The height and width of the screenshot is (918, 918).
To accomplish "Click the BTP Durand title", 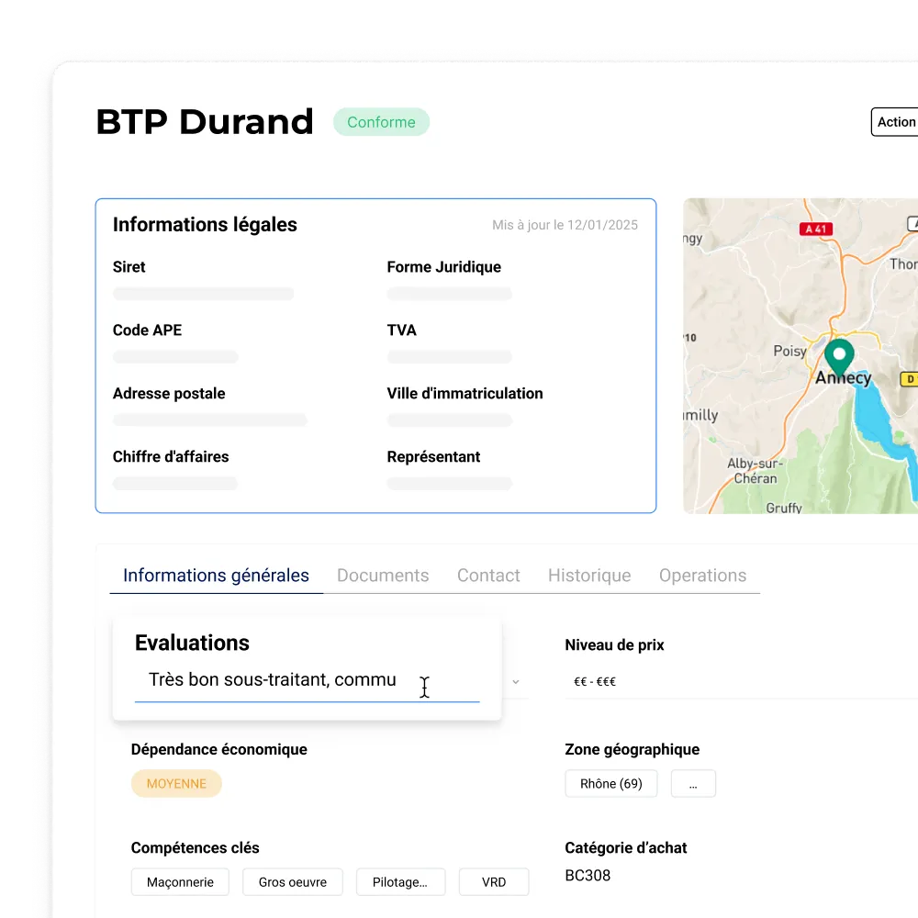I will (205, 122).
